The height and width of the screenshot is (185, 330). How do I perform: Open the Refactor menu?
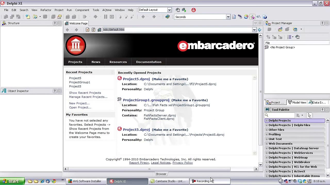[46, 10]
